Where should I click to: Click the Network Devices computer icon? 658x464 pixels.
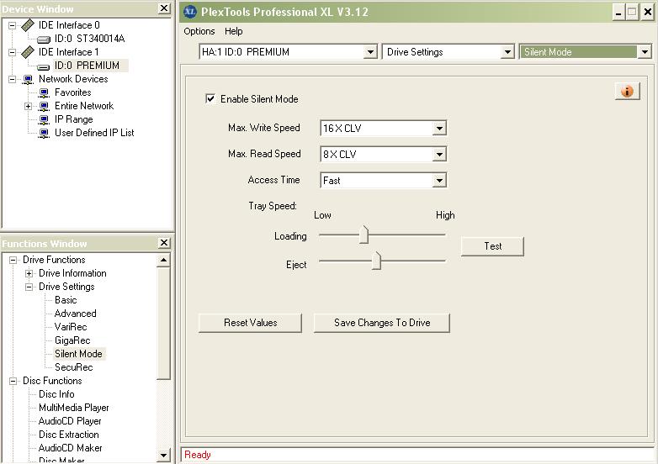coord(28,79)
